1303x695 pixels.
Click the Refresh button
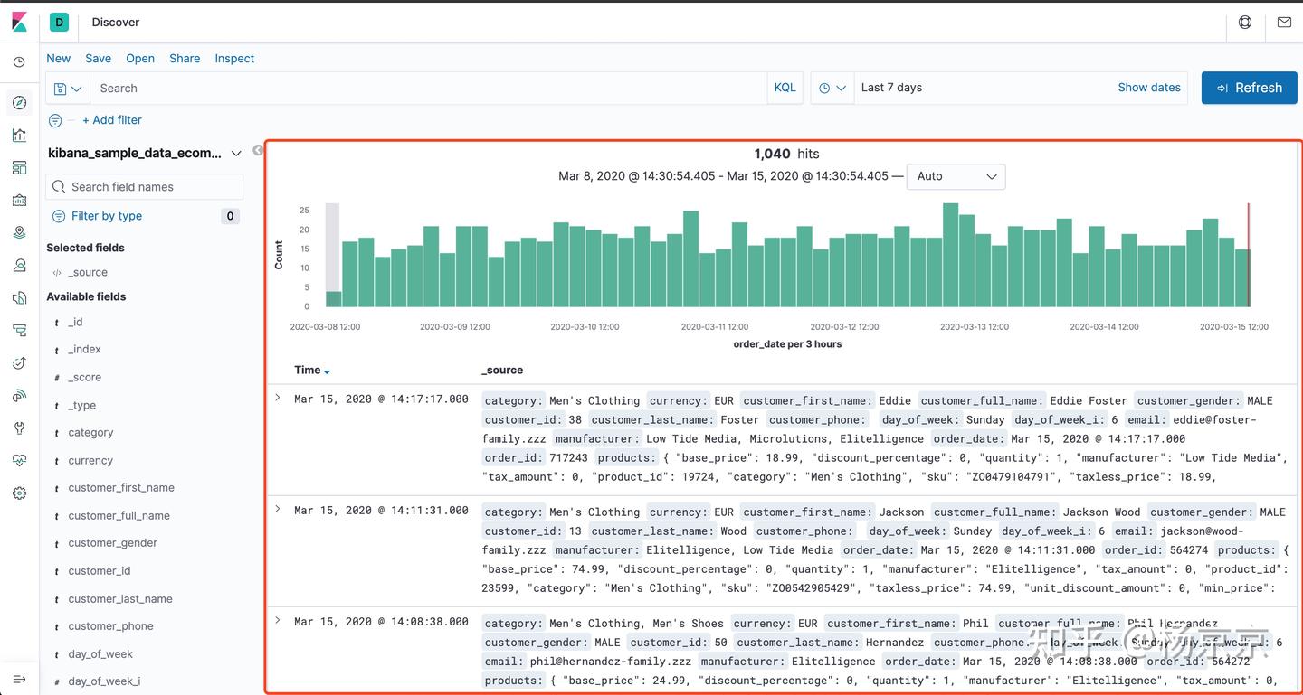pos(1250,88)
